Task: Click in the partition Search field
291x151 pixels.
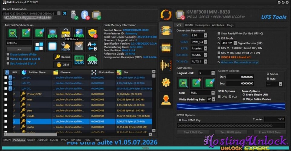Action: 19,43
